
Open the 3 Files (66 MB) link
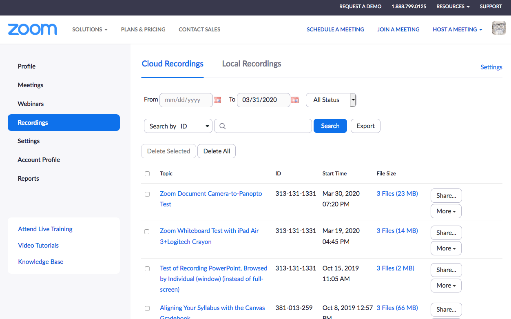coord(397,308)
